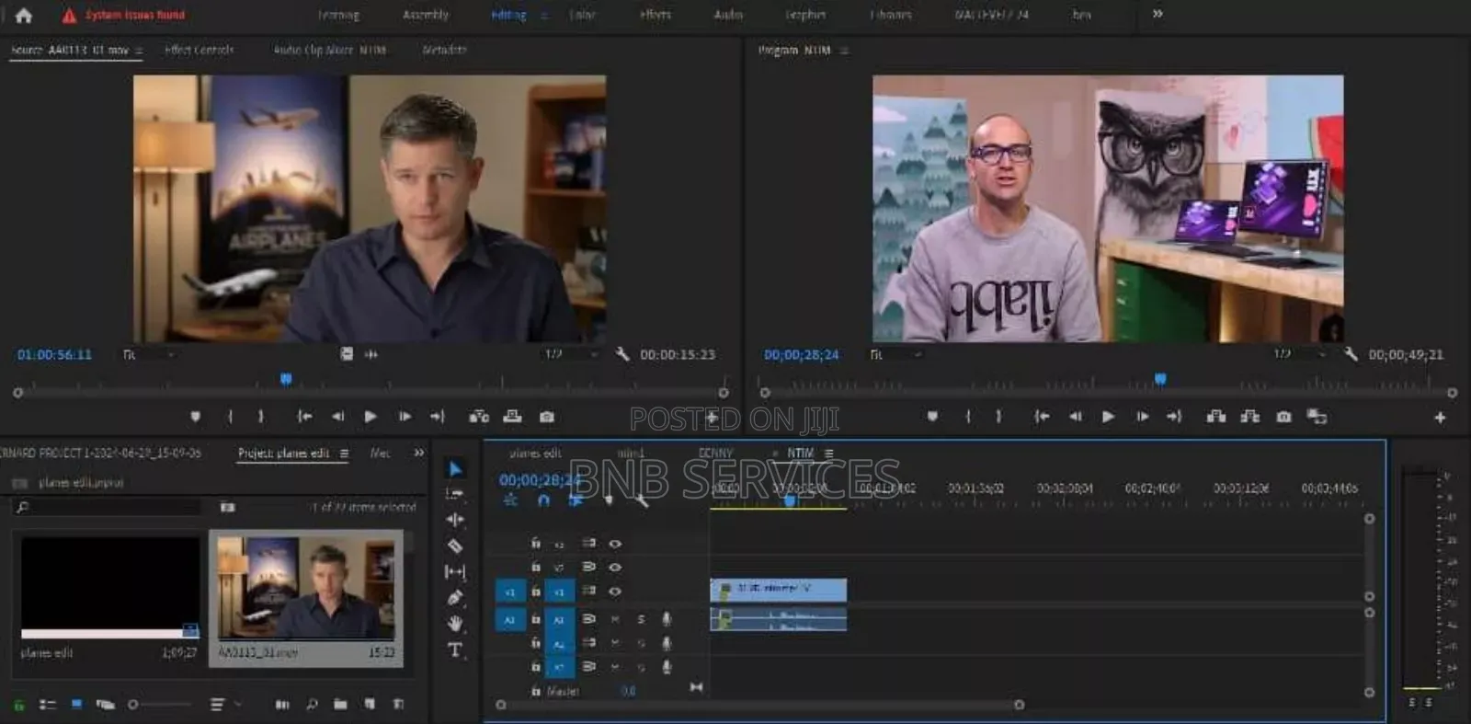The height and width of the screenshot is (724, 1471).
Task: Open the Effect Controls tab
Action: [199, 50]
